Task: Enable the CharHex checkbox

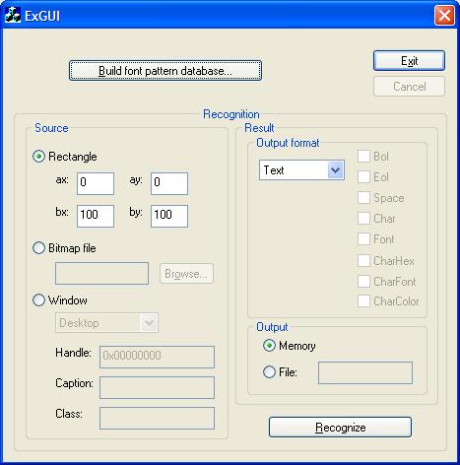Action: pos(363,261)
